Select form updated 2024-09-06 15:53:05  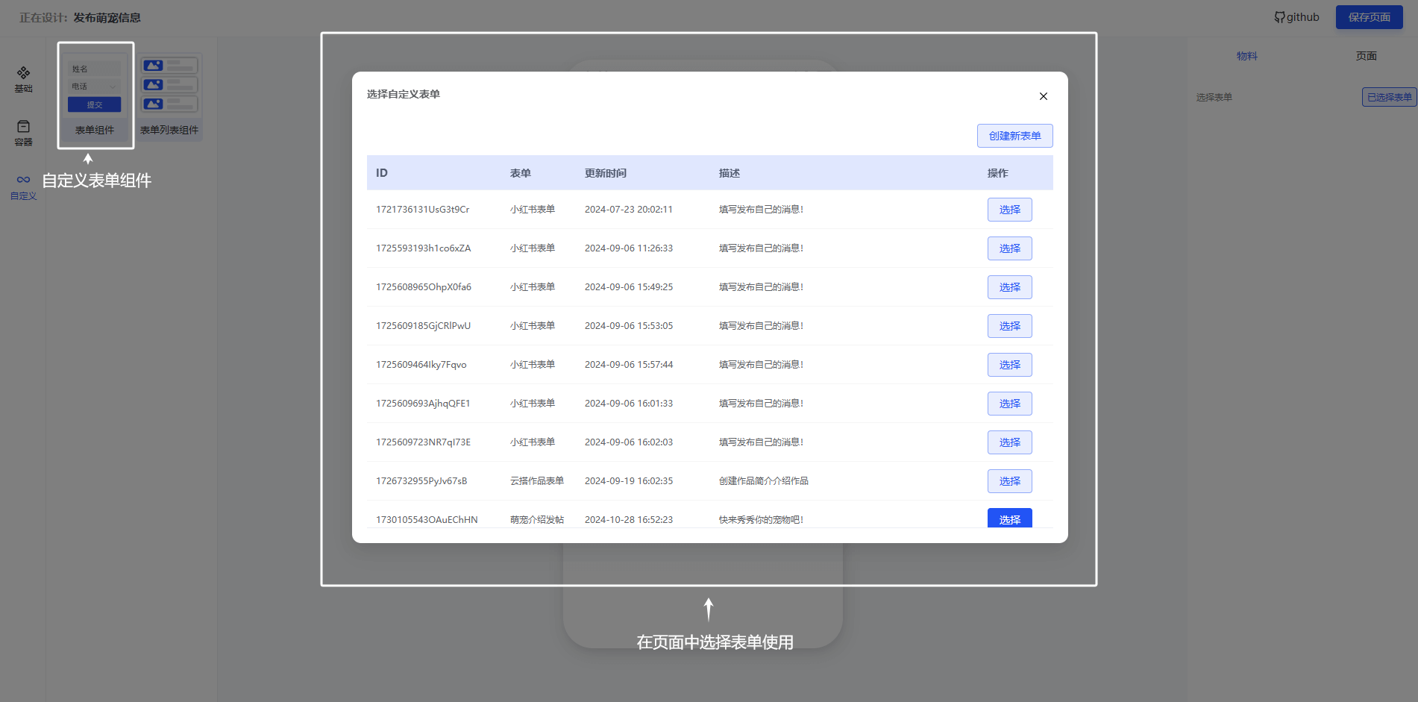click(1009, 326)
